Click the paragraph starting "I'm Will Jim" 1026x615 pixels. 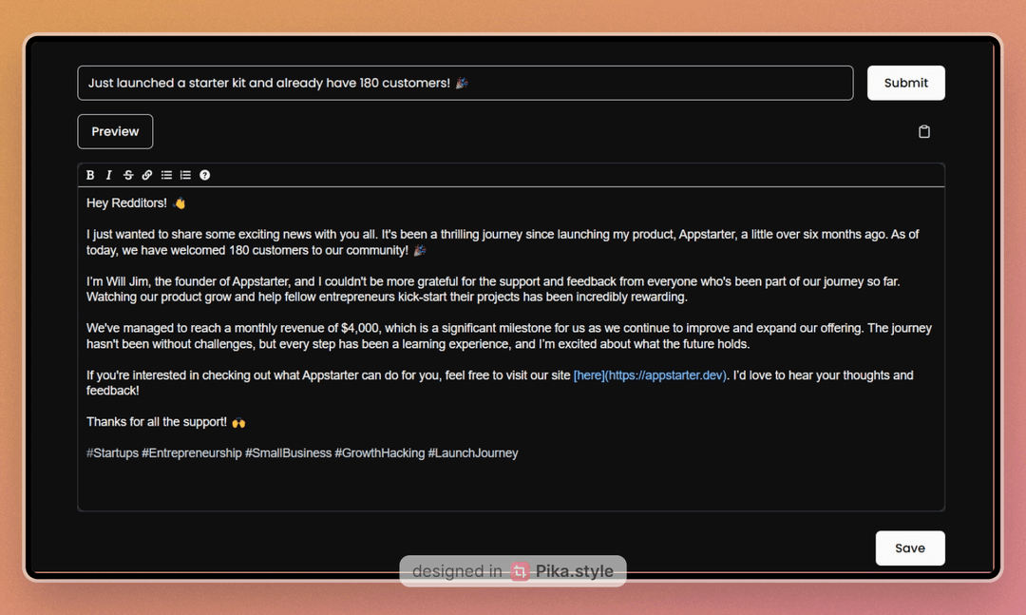[x=493, y=290]
